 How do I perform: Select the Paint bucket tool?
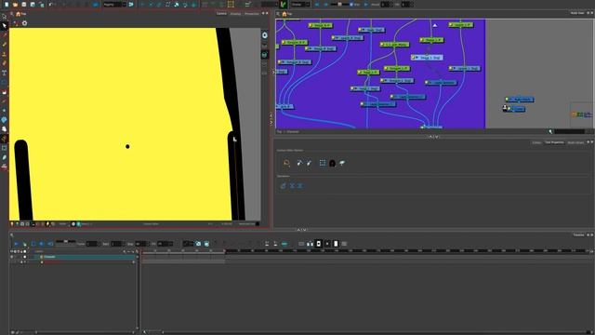(x=4, y=92)
